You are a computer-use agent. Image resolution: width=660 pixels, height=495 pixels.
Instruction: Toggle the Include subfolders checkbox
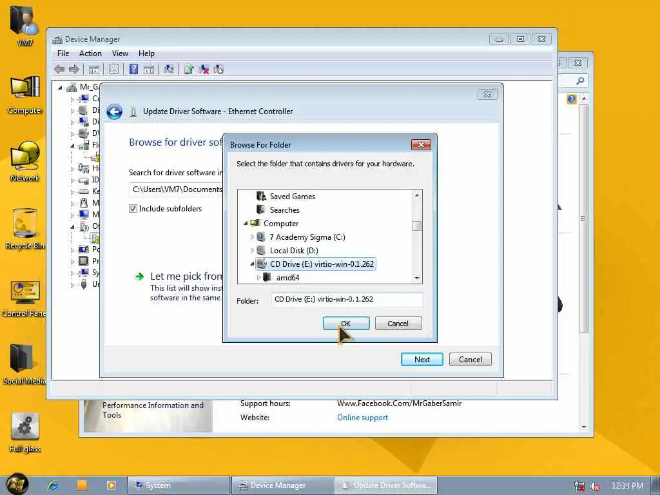[133, 209]
